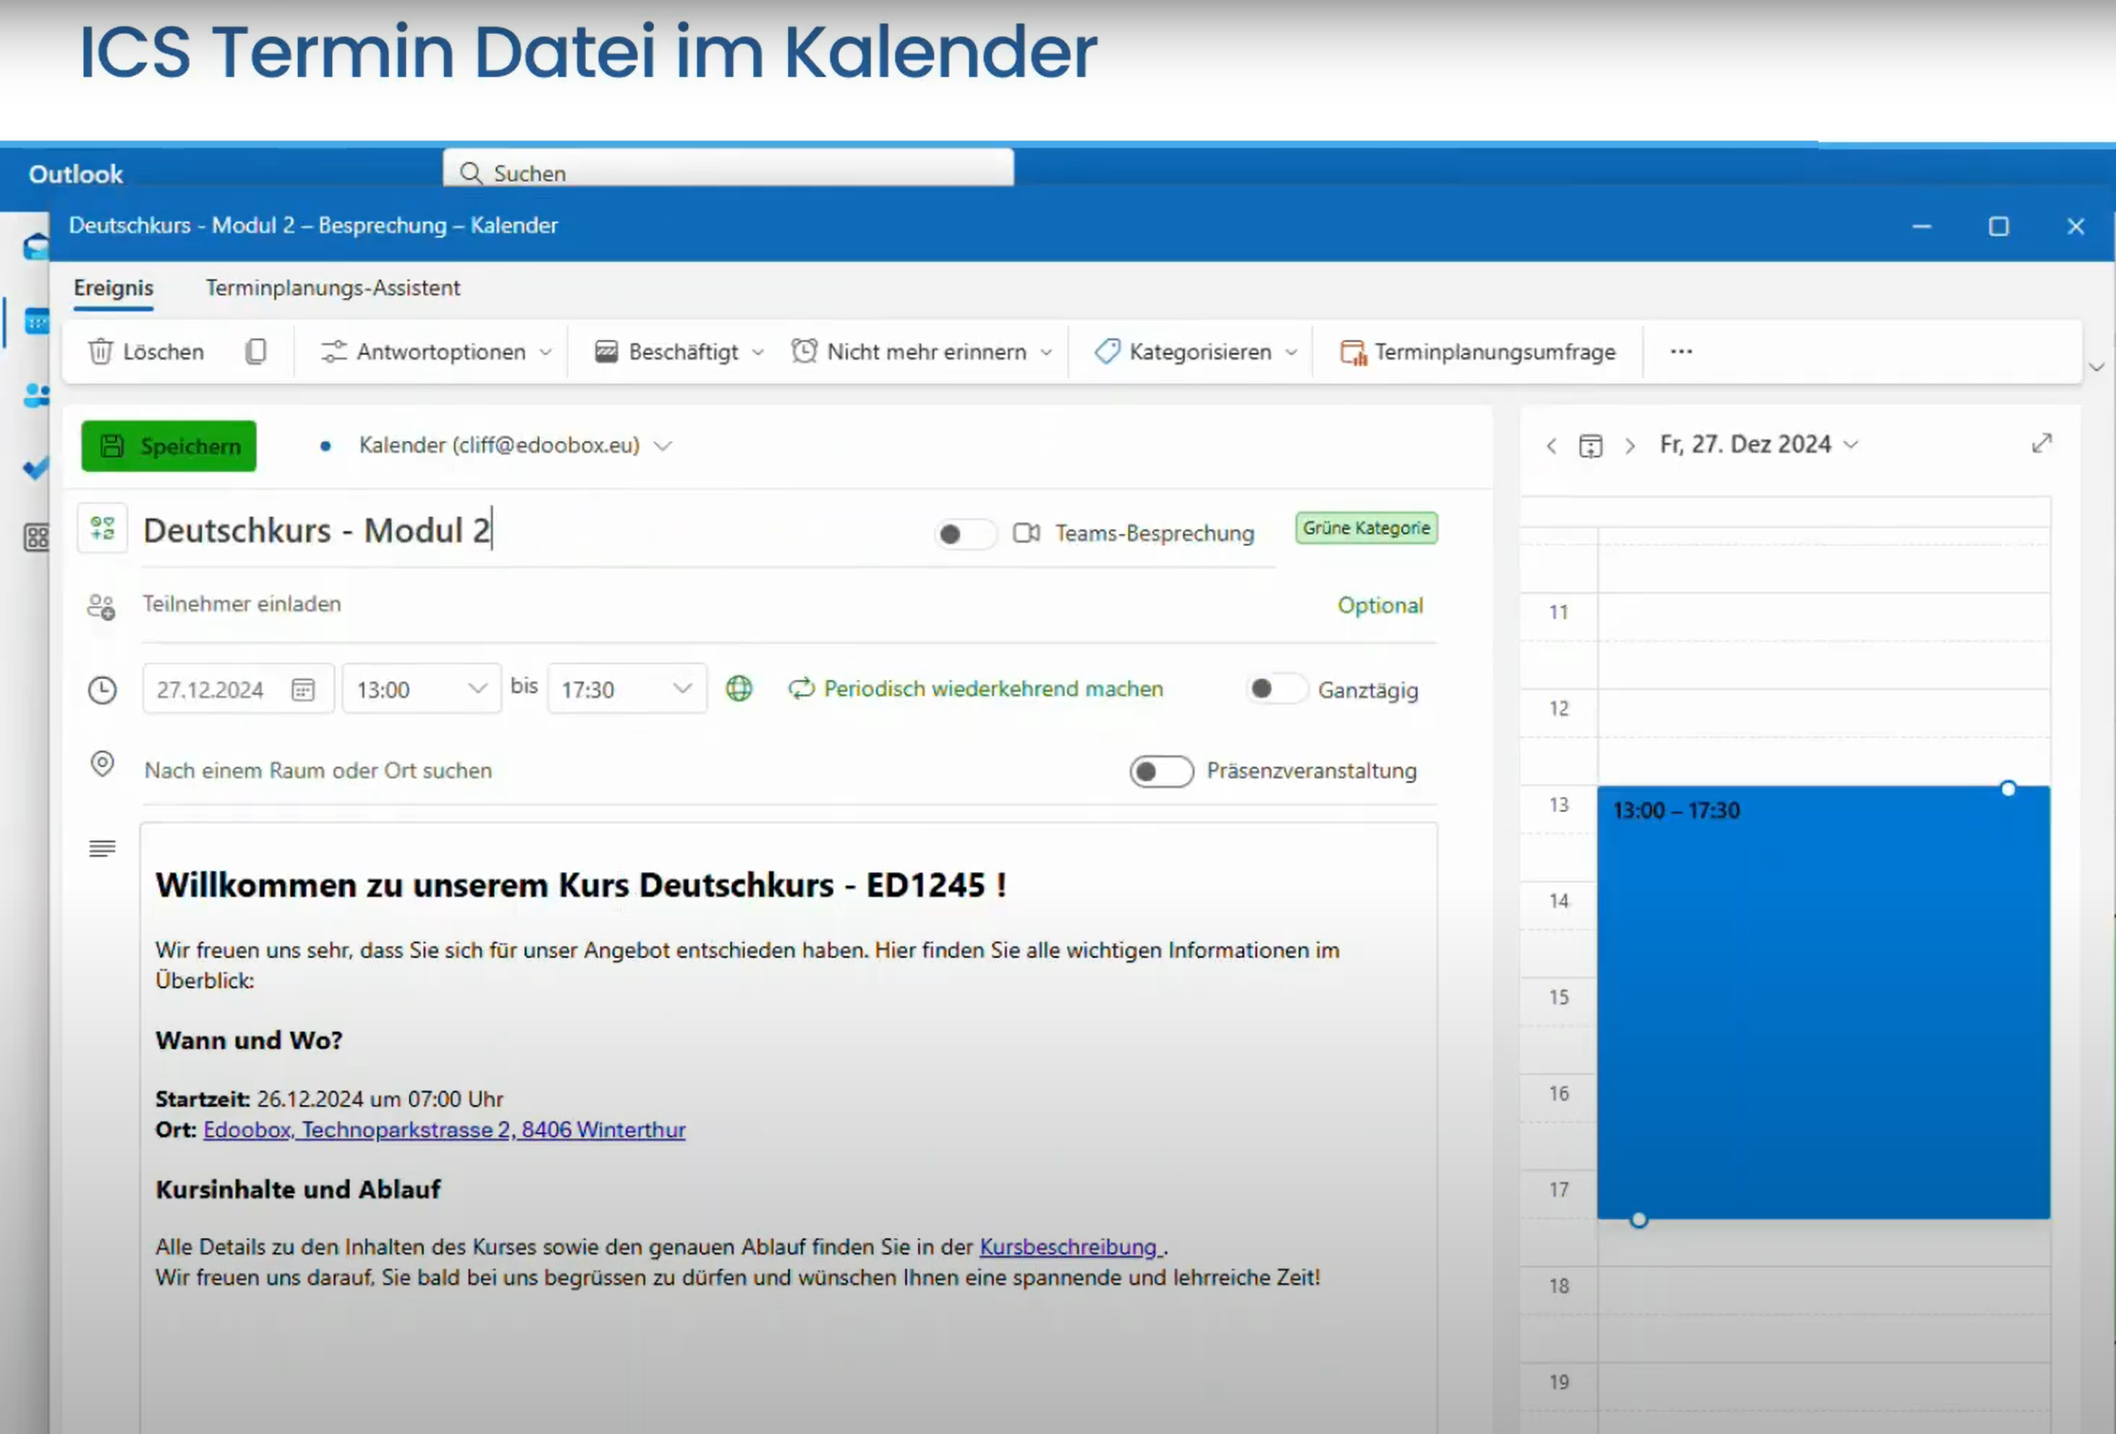Open Terminplanungsumfrage poll icon
This screenshot has width=2116, height=1434.
tap(1353, 352)
